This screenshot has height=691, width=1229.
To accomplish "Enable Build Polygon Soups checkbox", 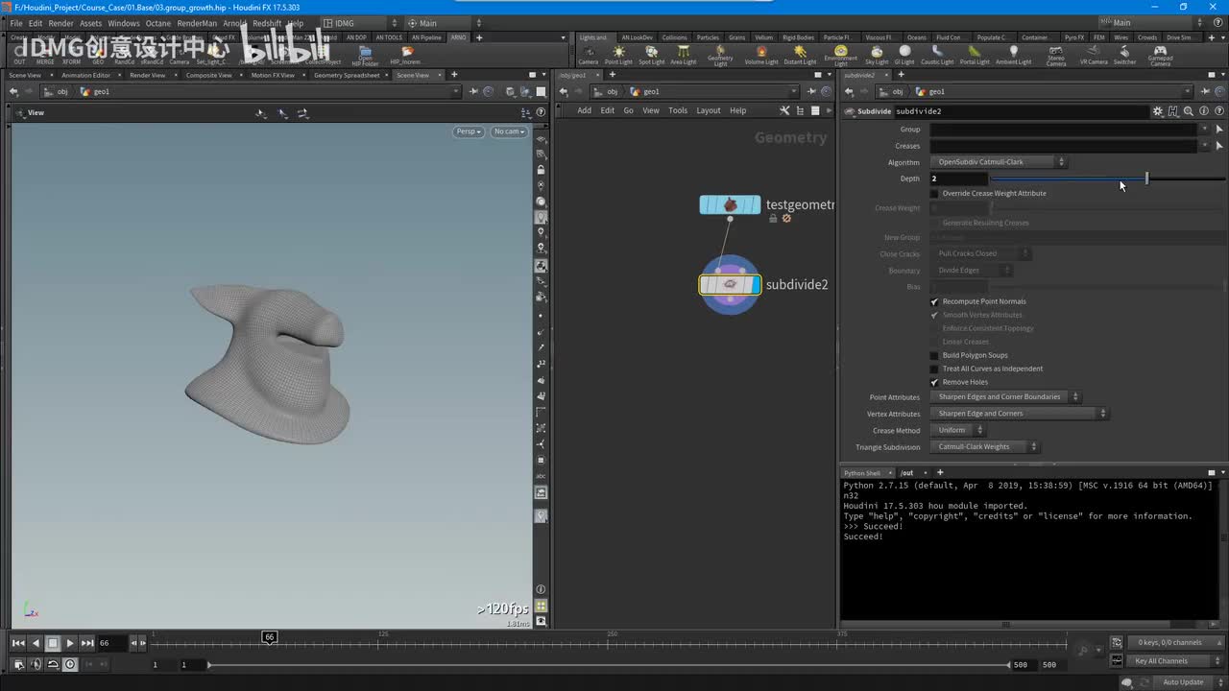I will click(934, 355).
